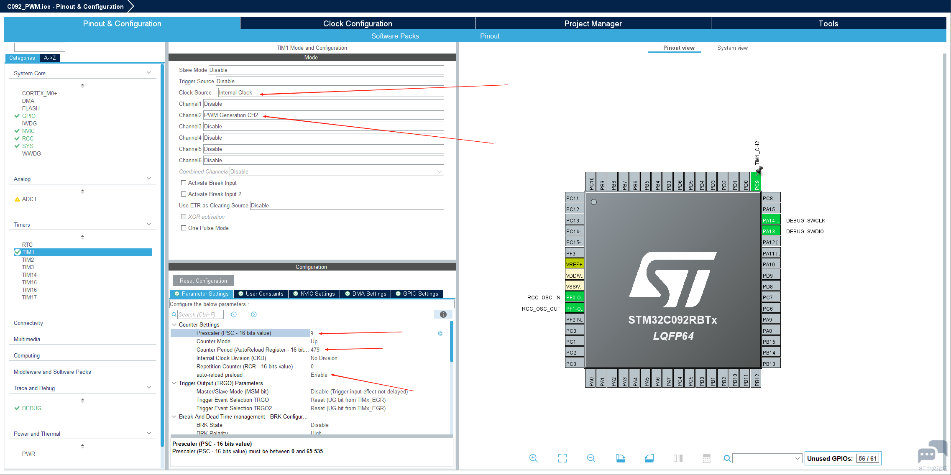Click the category search input field
The image size is (951, 475).
click(40, 47)
